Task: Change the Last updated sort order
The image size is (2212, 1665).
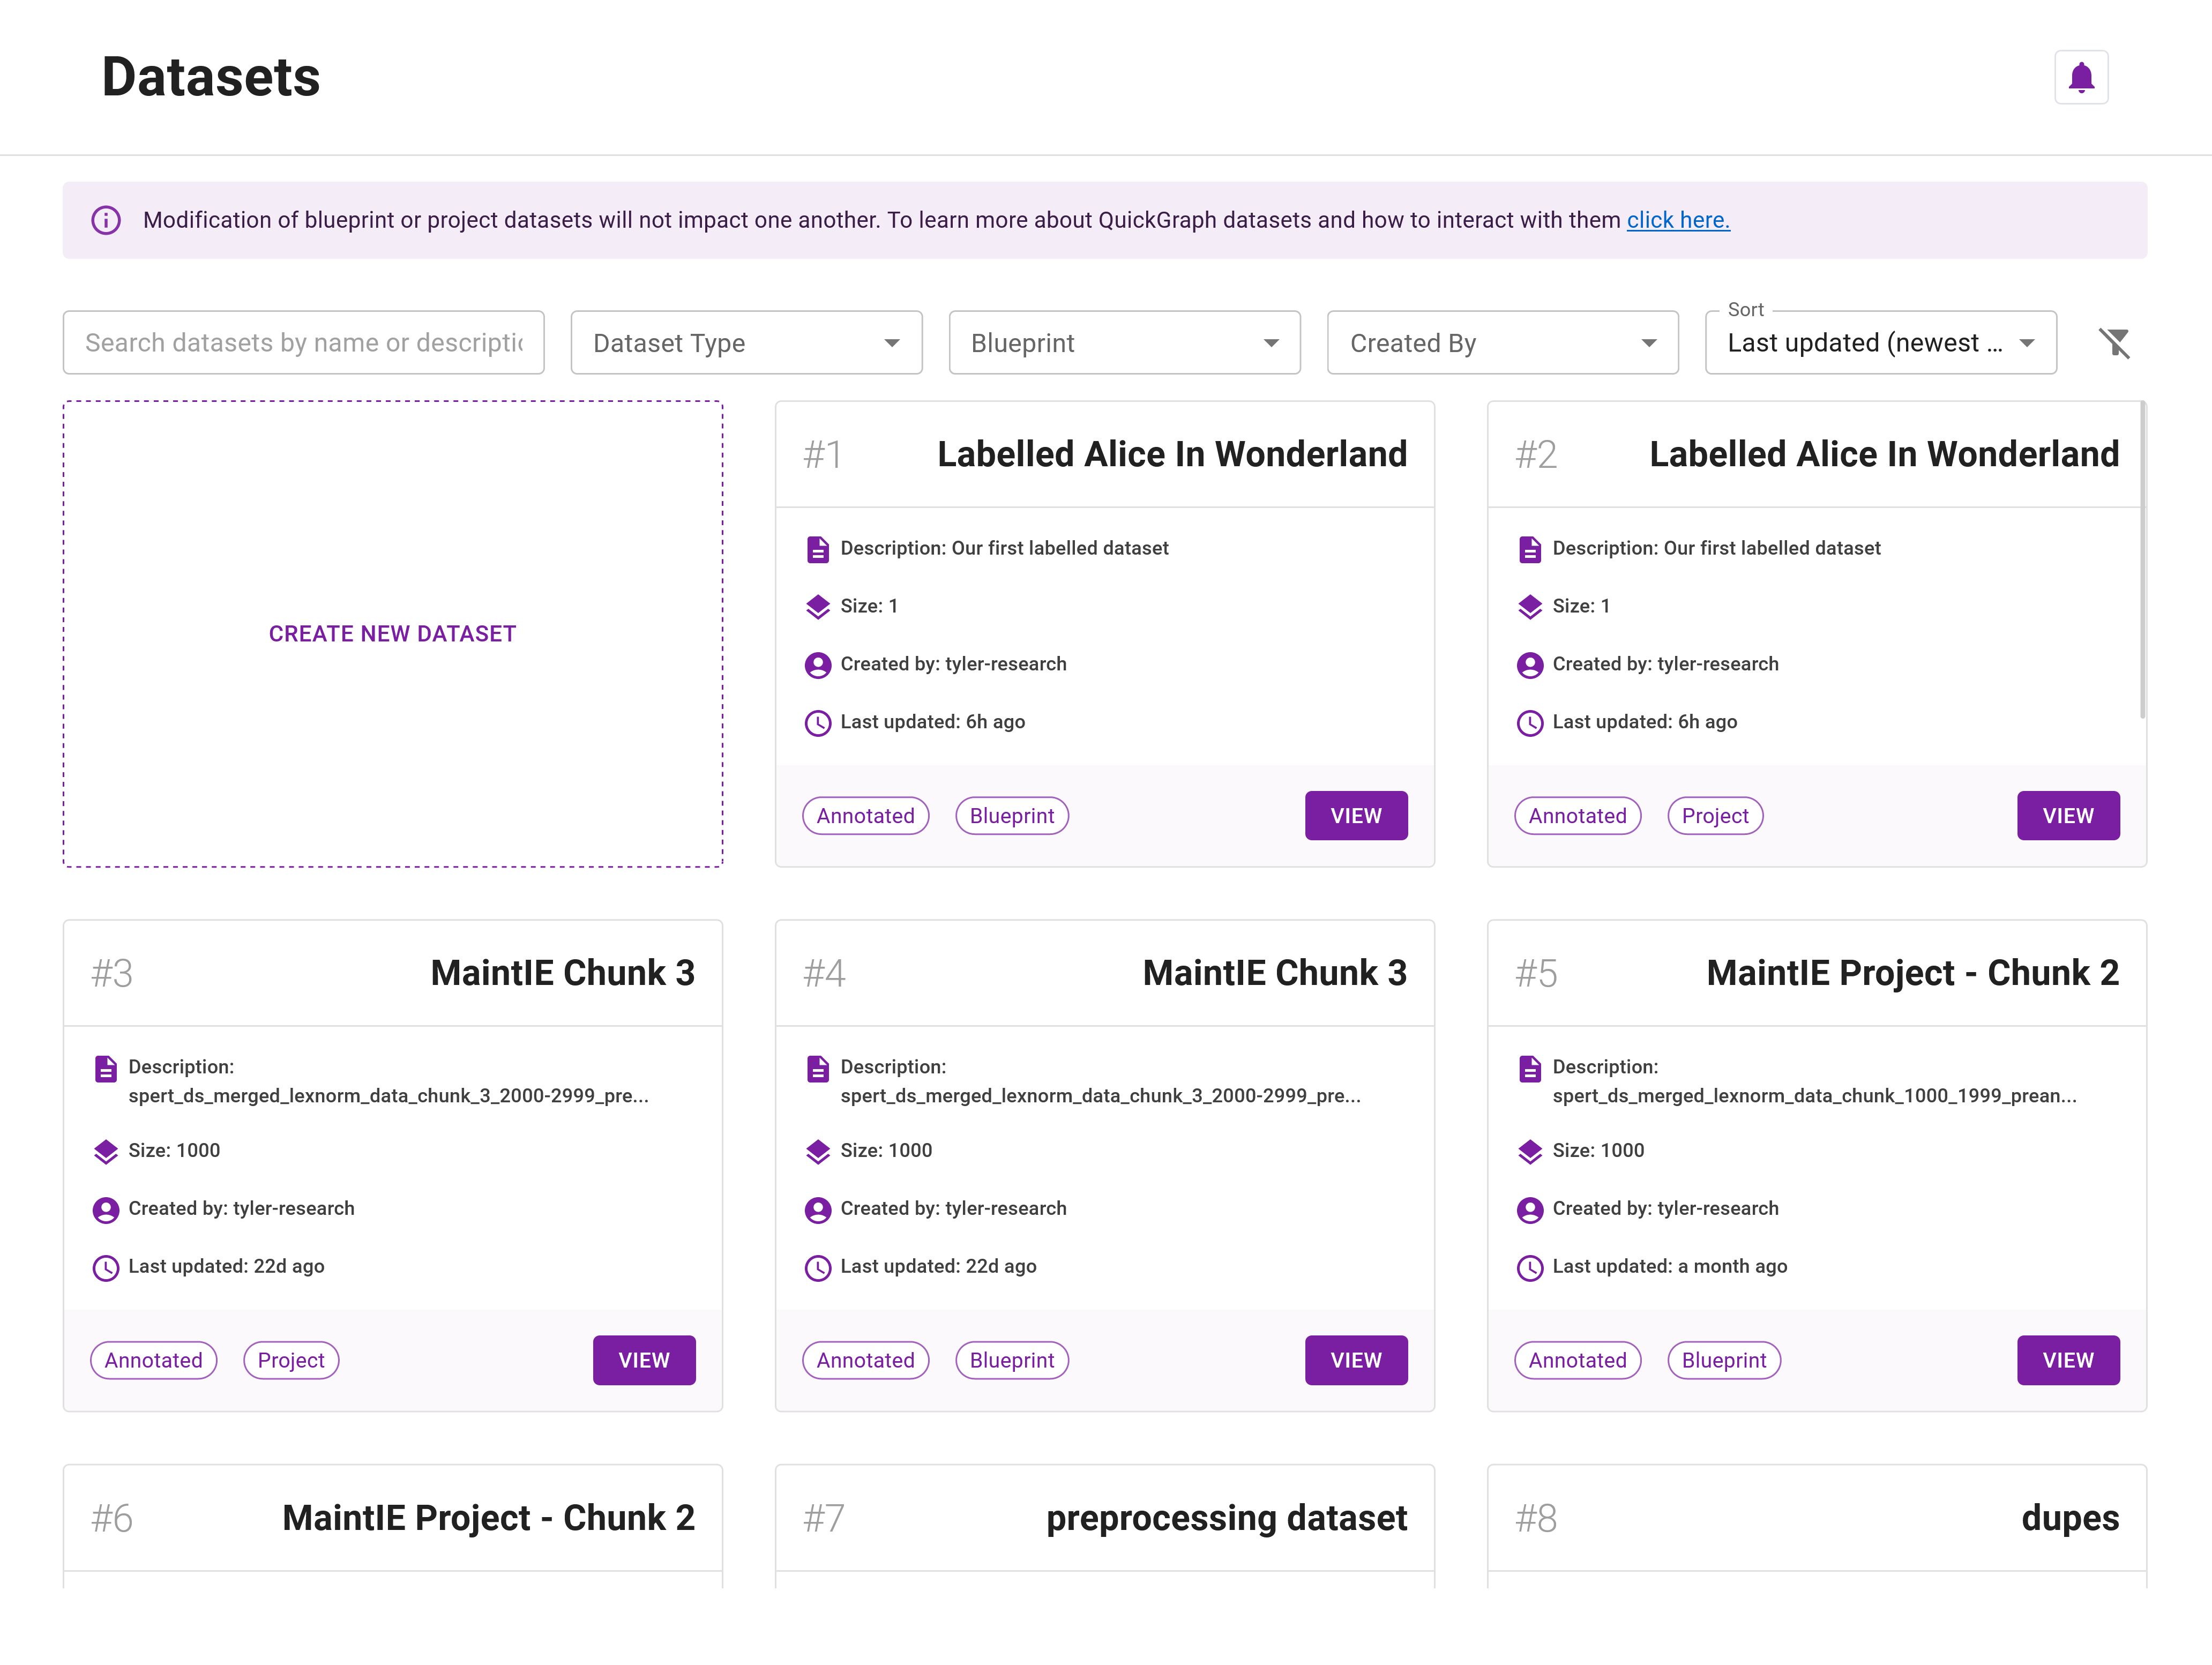Action: [1879, 342]
